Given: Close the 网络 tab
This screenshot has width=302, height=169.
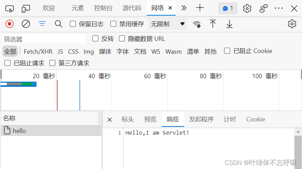Looking at the screenshot, I should coord(170,8).
